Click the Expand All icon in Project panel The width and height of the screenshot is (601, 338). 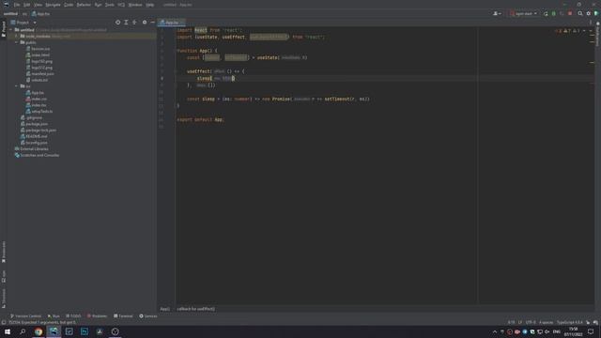pos(126,23)
